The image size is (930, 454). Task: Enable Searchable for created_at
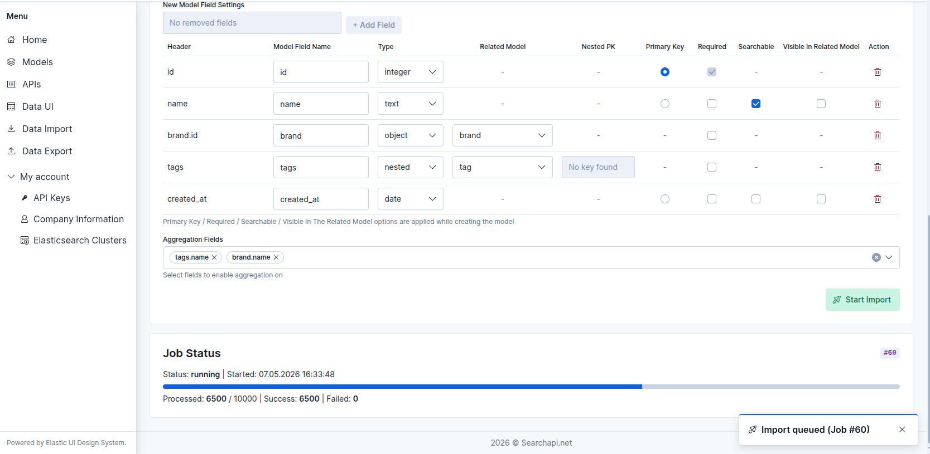point(756,199)
